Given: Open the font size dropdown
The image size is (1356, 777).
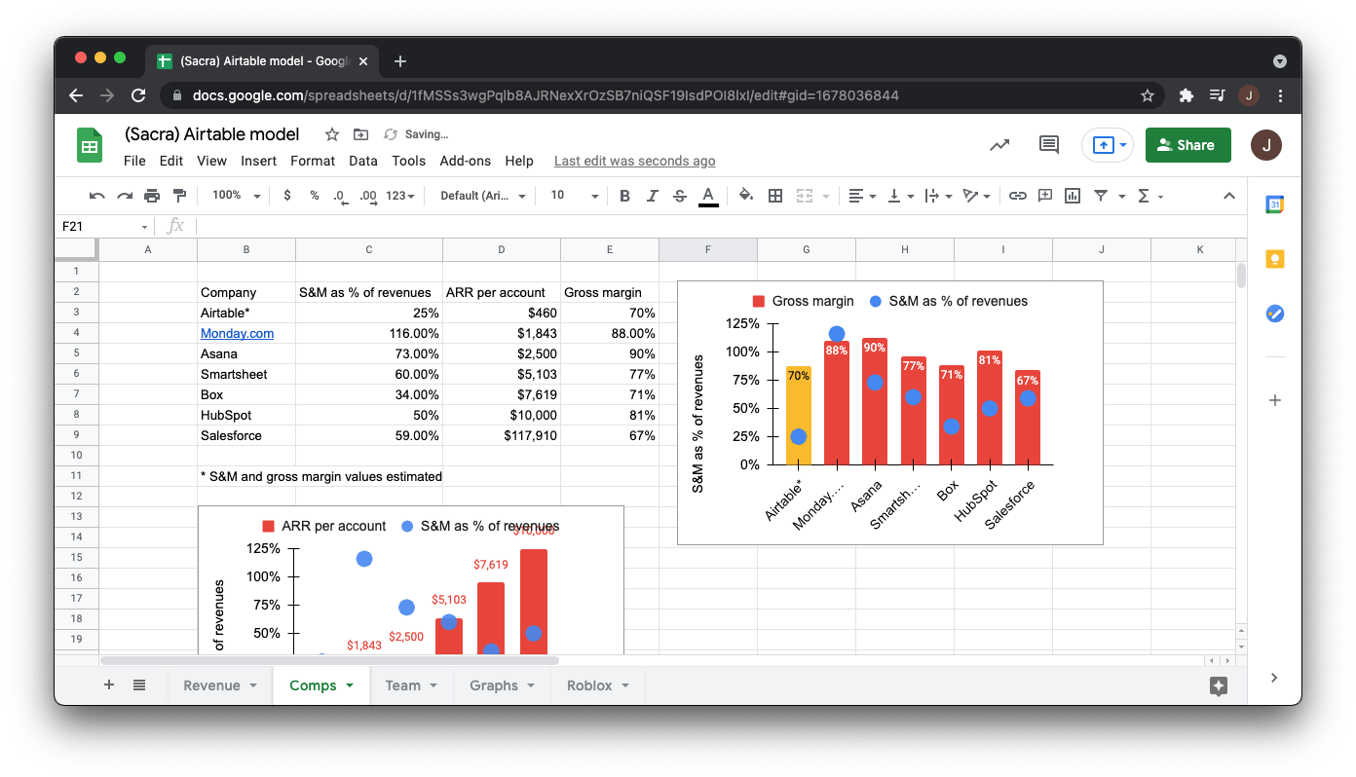Looking at the screenshot, I should [x=574, y=196].
